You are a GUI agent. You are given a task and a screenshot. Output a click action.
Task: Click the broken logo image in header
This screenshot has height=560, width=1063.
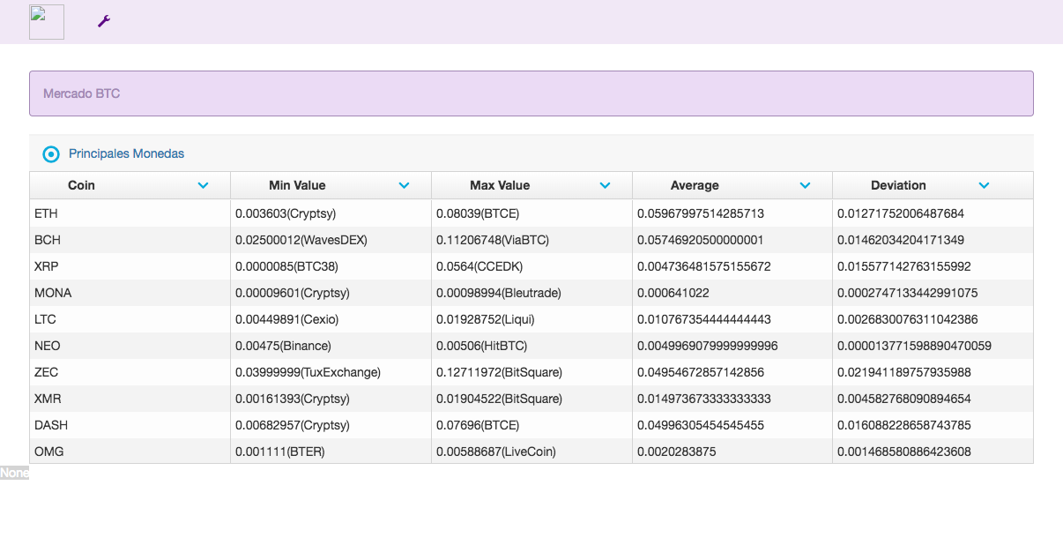pos(47,22)
